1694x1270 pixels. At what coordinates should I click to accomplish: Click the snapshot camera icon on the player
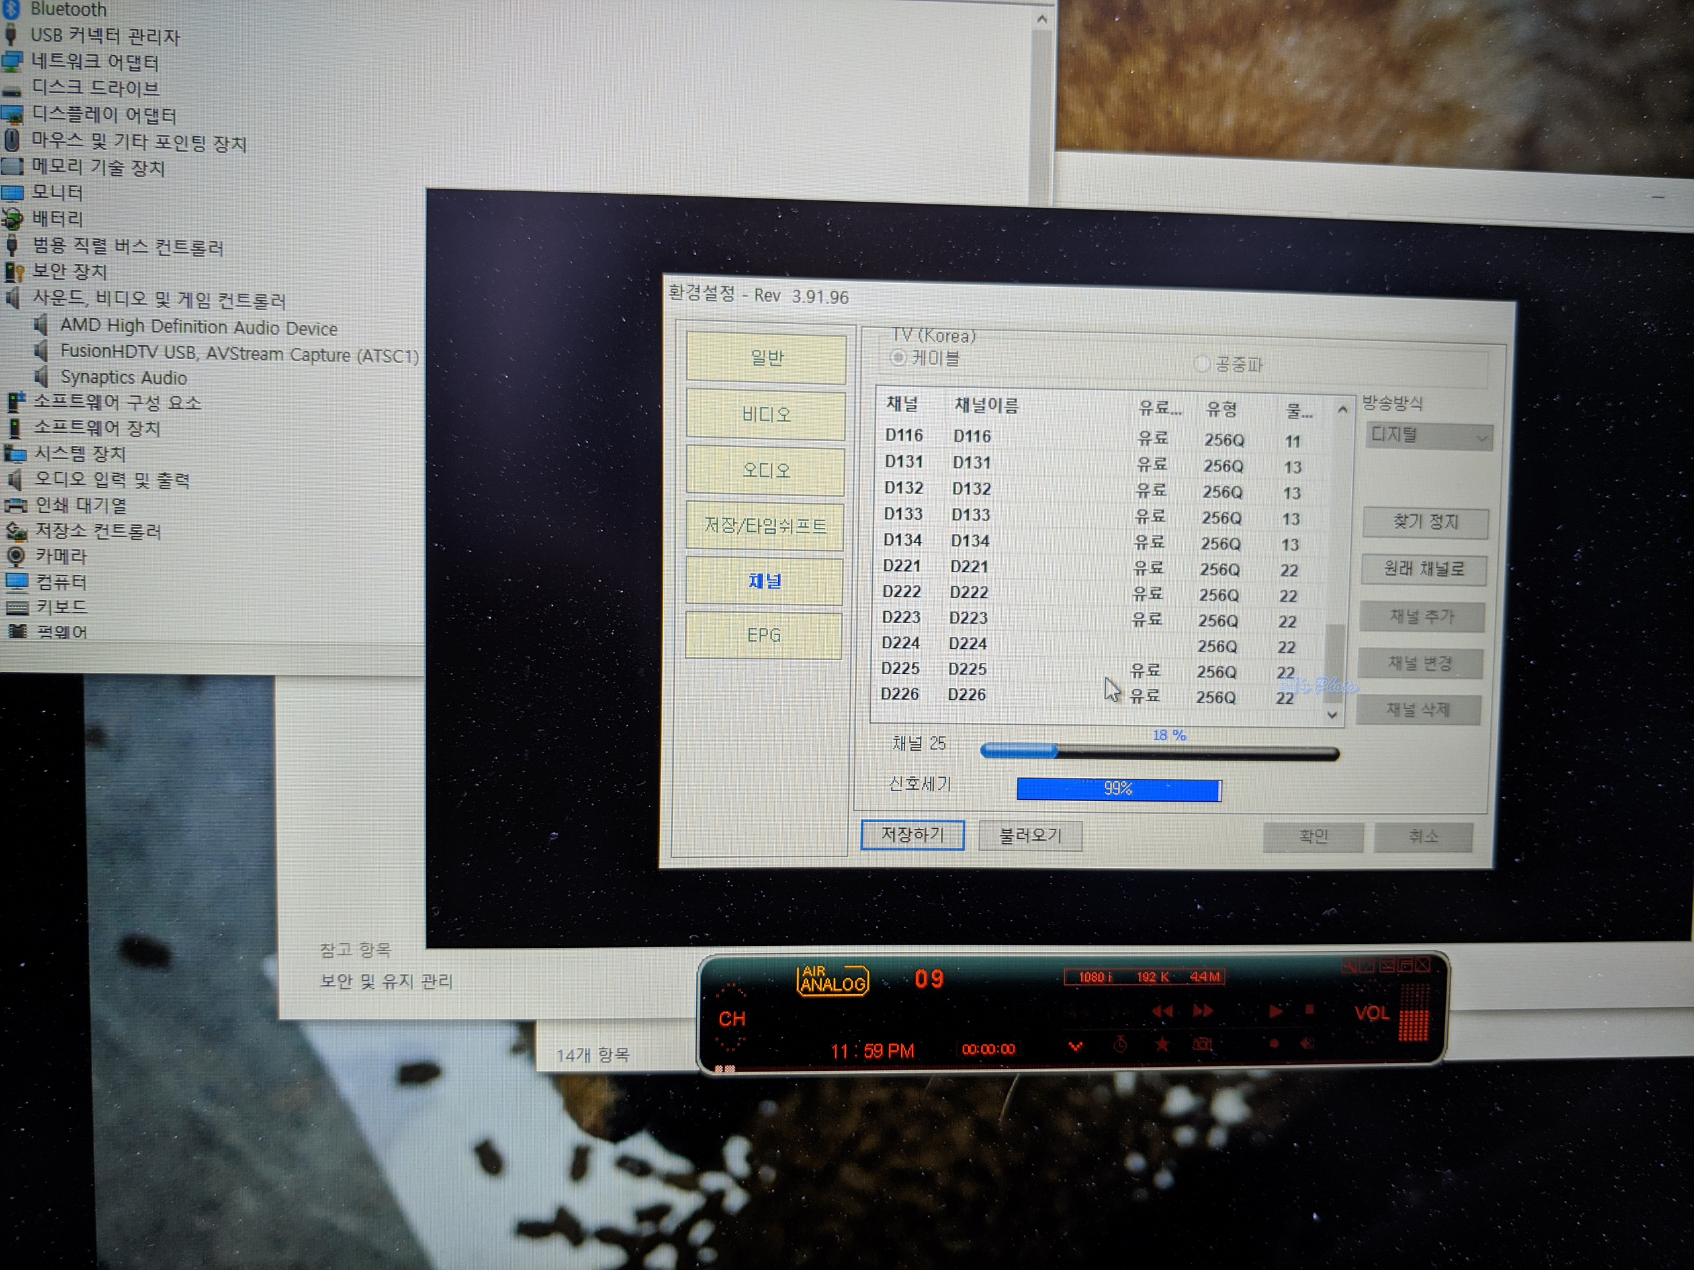tap(1202, 1044)
